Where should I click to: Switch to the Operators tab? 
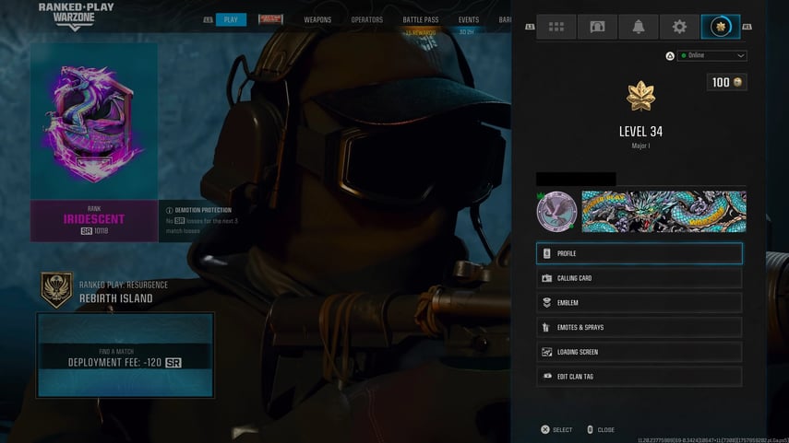pyautogui.click(x=367, y=19)
